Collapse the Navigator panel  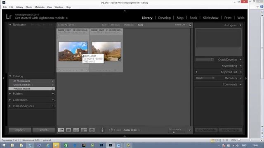click(x=10, y=25)
